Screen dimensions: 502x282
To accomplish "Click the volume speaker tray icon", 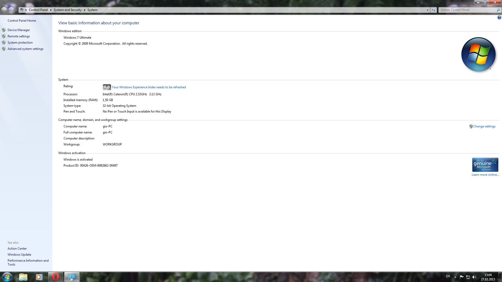I will (x=474, y=277).
